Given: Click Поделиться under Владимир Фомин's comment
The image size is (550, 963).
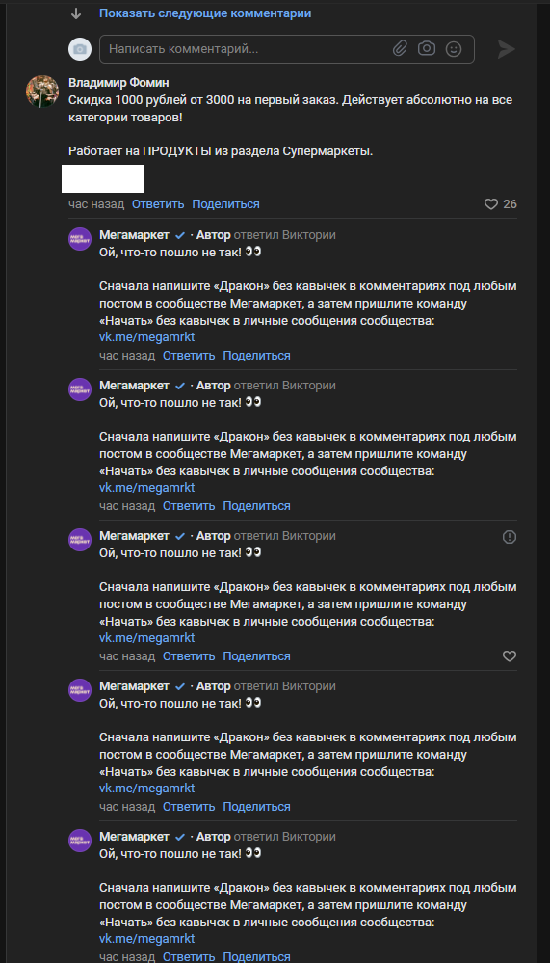Looking at the screenshot, I should point(226,204).
